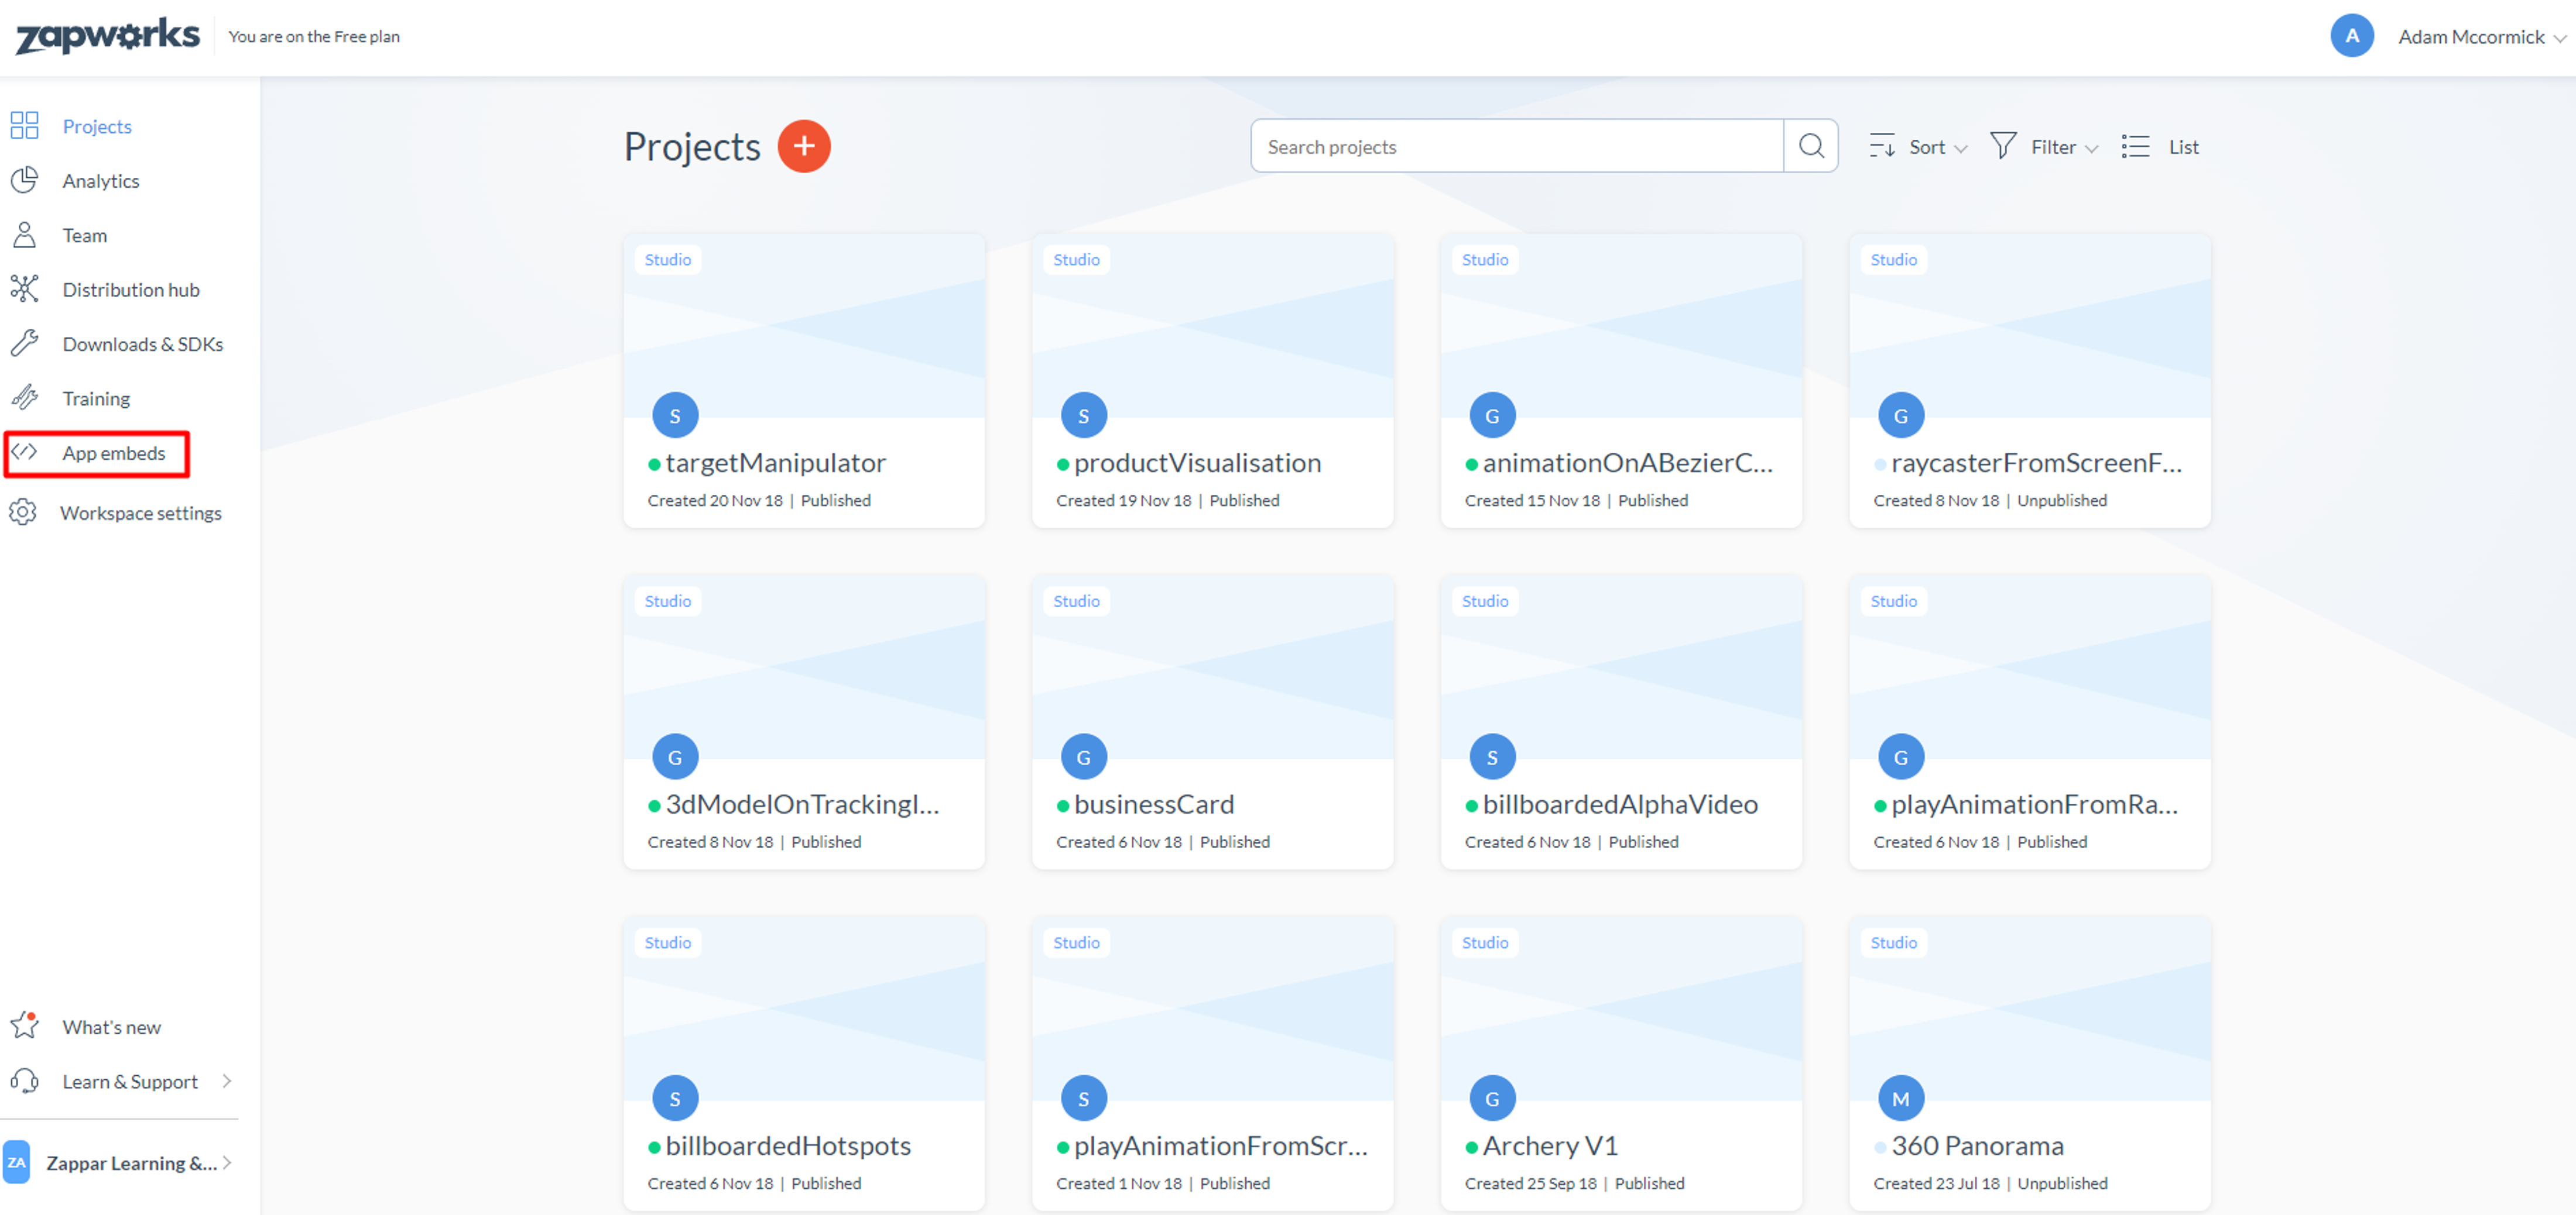Go to Projects in the sidebar
The width and height of the screenshot is (2576, 1215).
pos(97,126)
